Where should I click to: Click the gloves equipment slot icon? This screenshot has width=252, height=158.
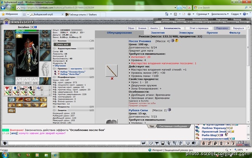point(45,45)
